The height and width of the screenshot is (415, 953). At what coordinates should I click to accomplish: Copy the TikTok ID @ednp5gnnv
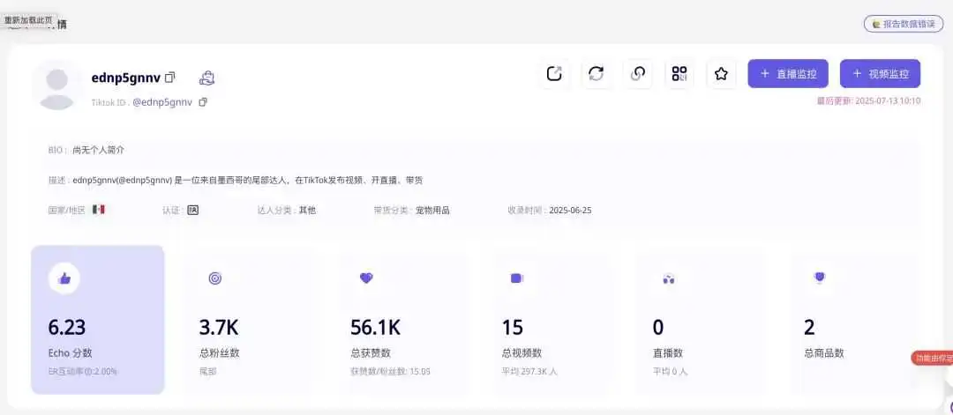(203, 102)
